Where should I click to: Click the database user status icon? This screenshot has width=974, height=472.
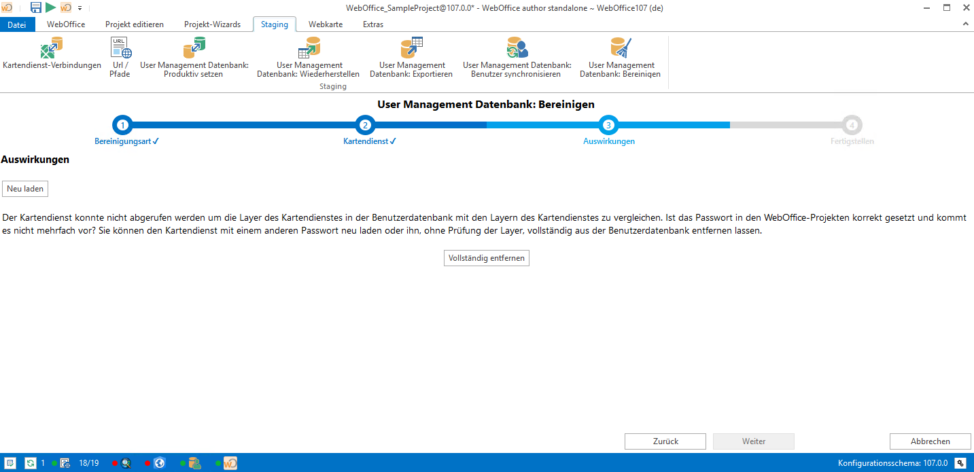(195, 463)
